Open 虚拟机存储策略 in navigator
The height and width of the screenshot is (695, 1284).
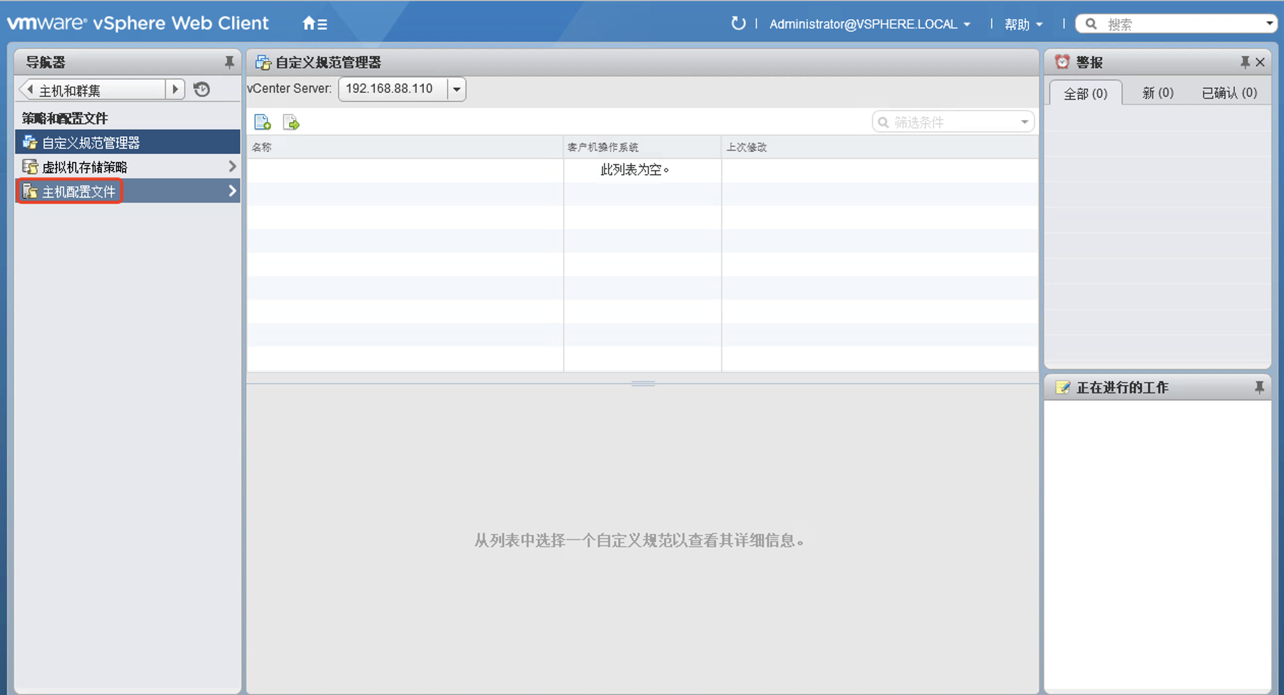(x=128, y=167)
